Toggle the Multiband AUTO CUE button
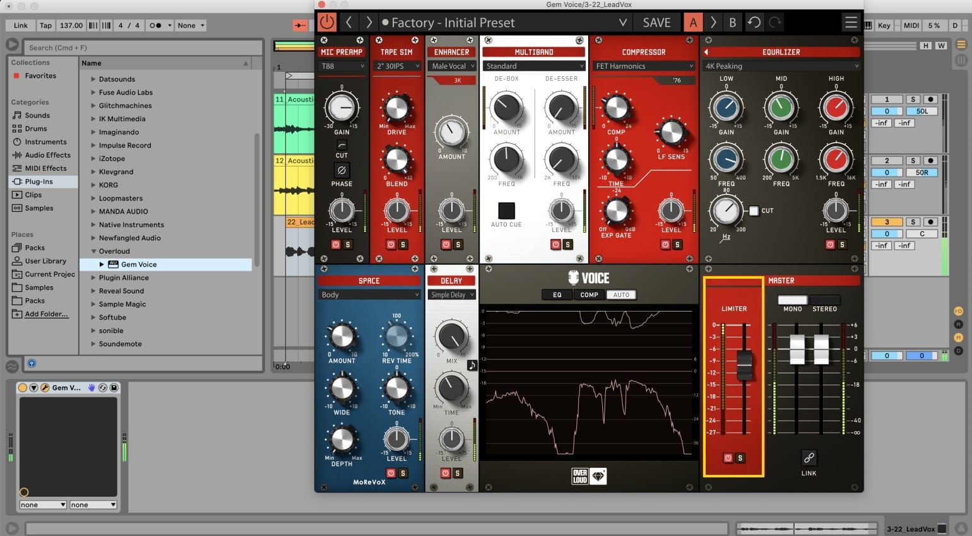 506,210
